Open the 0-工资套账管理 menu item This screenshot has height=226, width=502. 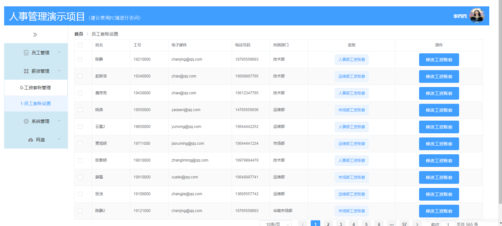pyautogui.click(x=36, y=88)
